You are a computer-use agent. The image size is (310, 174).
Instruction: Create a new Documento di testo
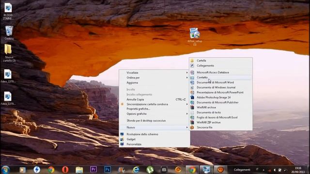click(221, 112)
